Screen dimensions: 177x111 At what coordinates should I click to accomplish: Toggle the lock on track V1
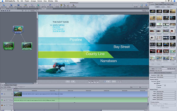[x=12, y=94]
